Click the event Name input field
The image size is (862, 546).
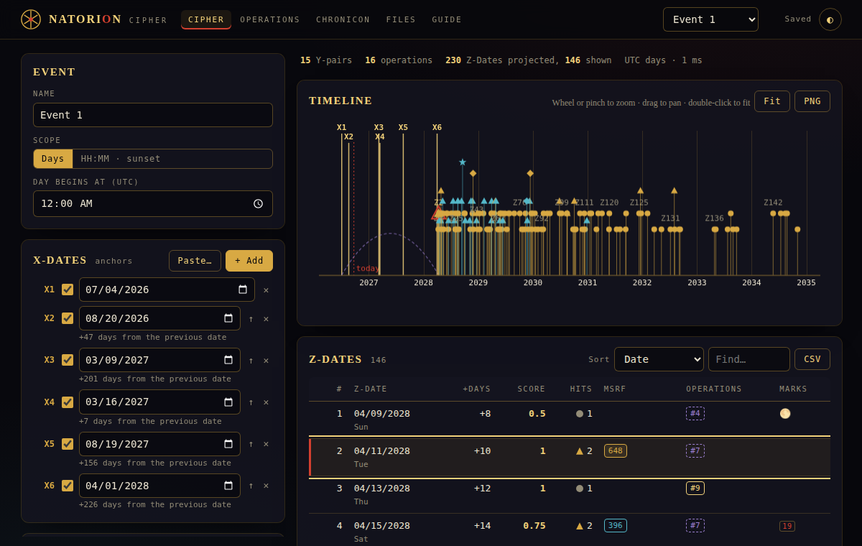click(153, 115)
